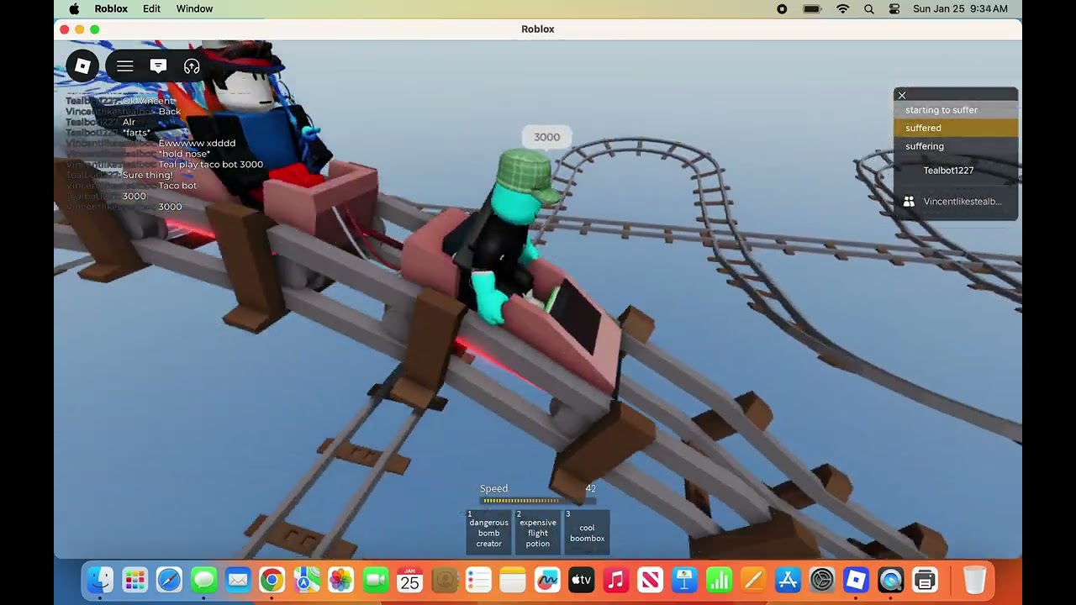1076x605 pixels.
Task: Click the 'Sure thing!' chat message
Action: tap(147, 175)
